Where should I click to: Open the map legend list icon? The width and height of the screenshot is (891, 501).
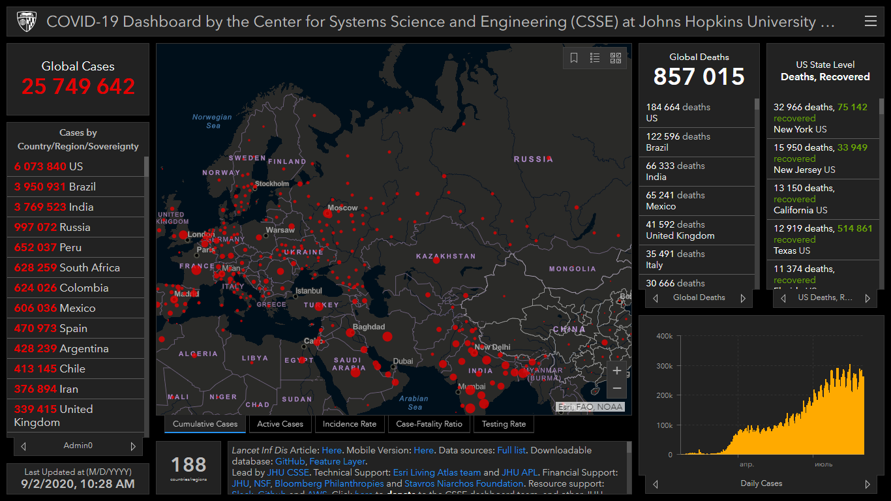click(x=595, y=58)
